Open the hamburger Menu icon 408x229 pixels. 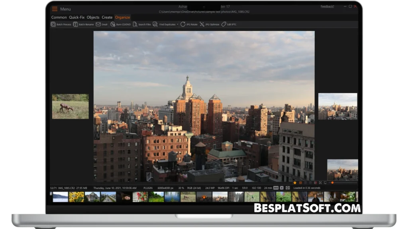(55, 9)
